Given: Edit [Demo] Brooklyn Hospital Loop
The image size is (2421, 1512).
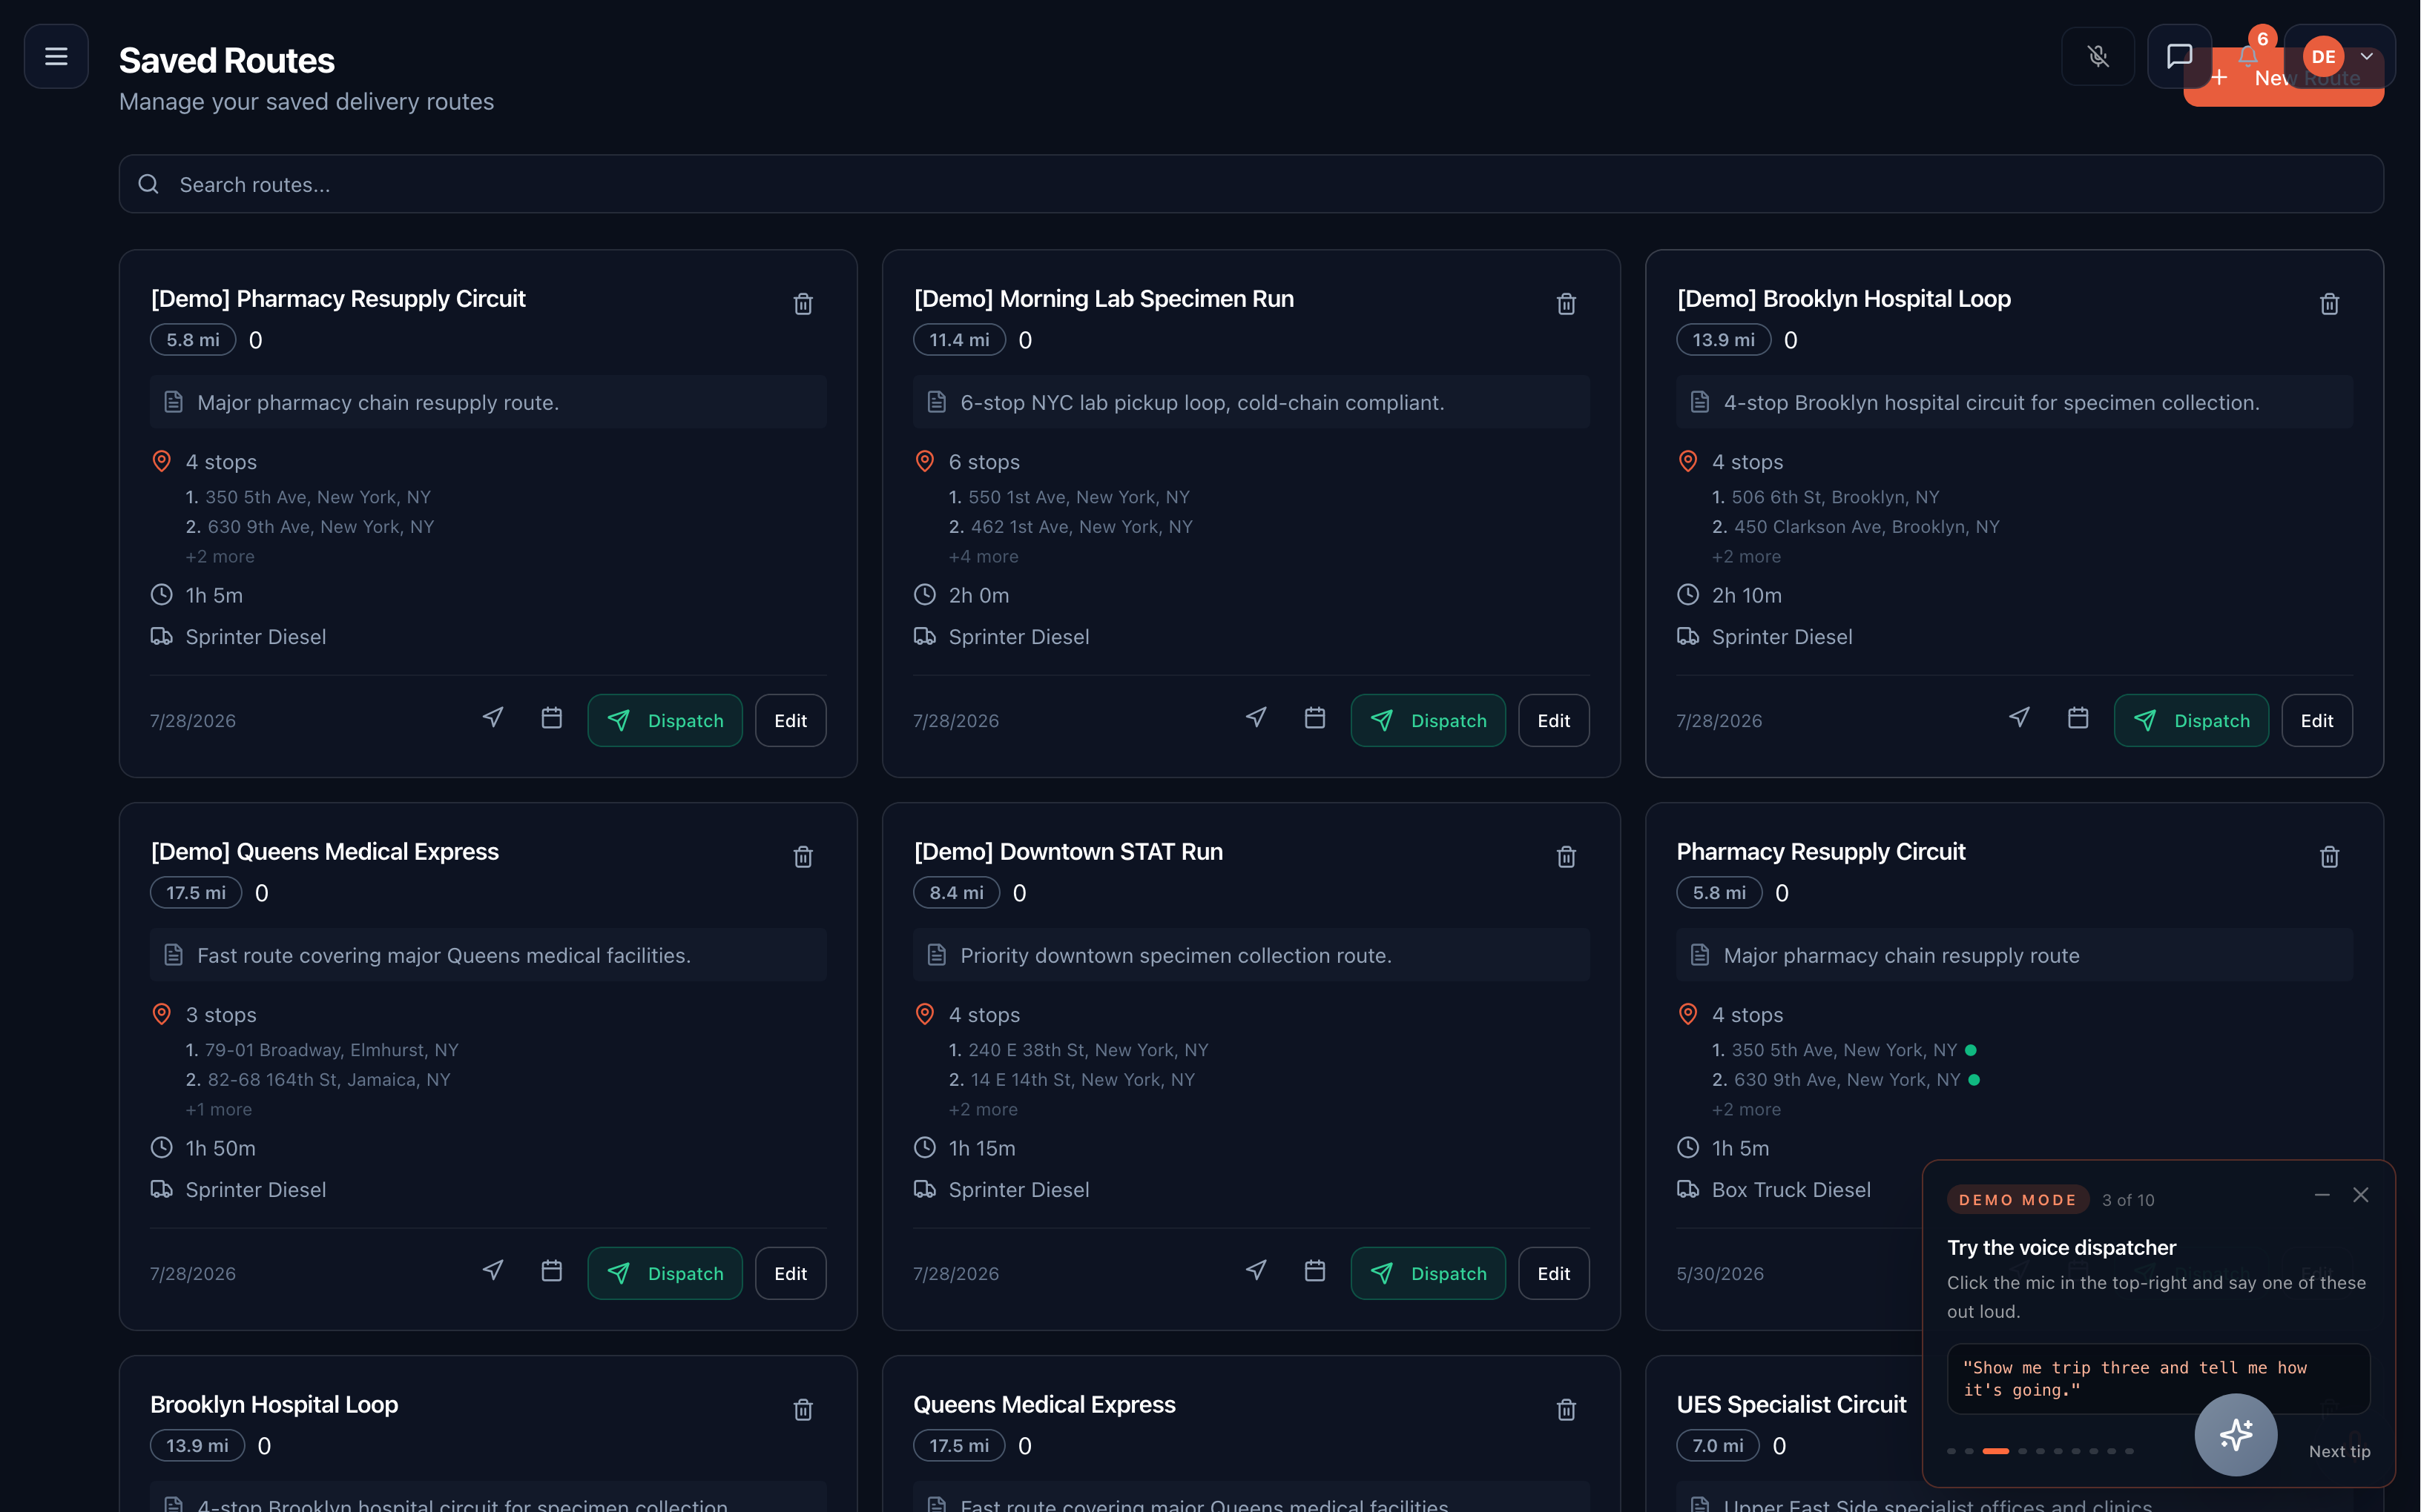Looking at the screenshot, I should pyautogui.click(x=2317, y=721).
